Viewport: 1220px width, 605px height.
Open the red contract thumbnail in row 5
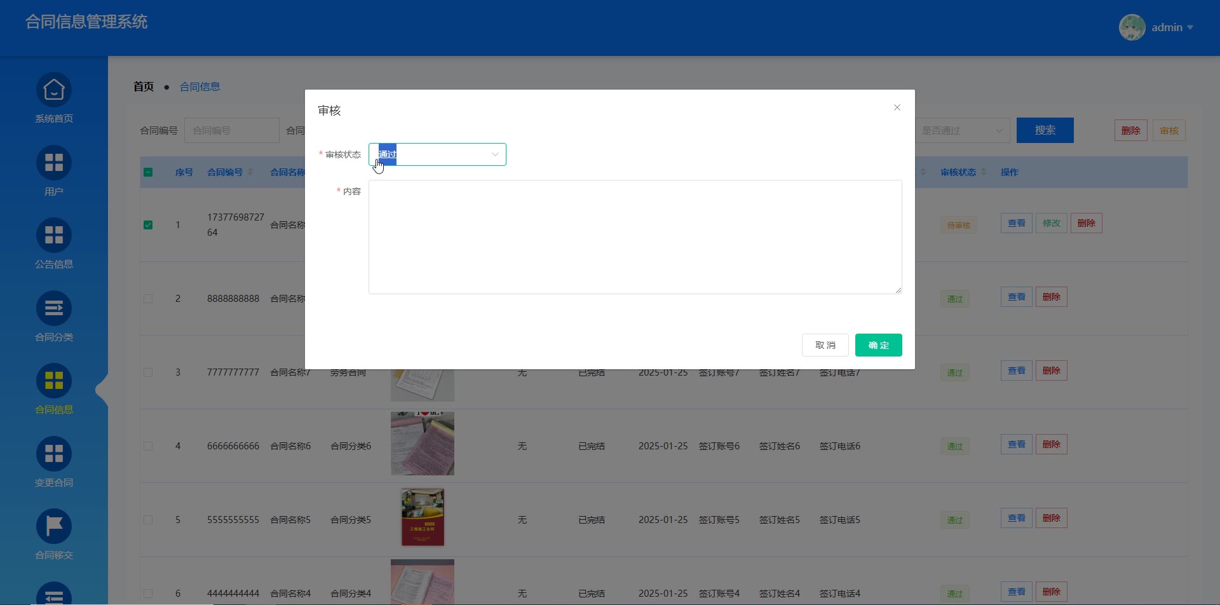click(x=423, y=517)
